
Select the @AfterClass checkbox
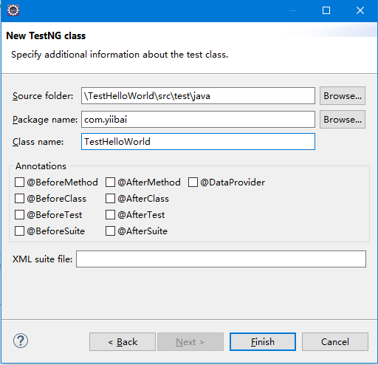coord(110,199)
